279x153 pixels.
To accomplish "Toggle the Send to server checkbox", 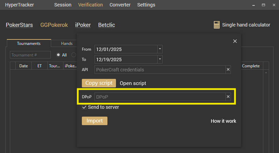I will tap(84, 107).
